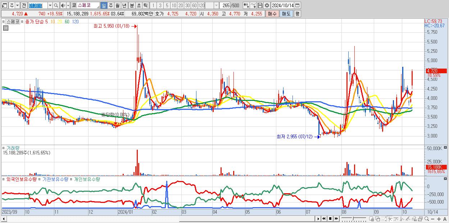Click the fast-forward replay button

(x=336, y=219)
